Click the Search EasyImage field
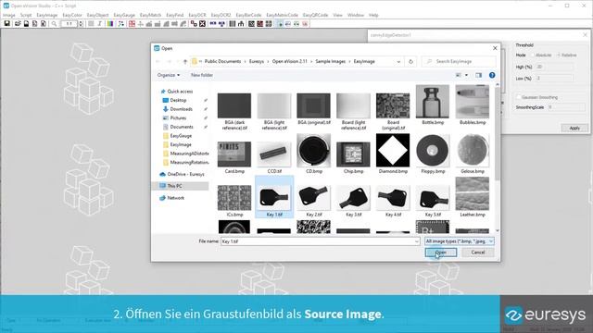593x333 pixels. click(459, 62)
